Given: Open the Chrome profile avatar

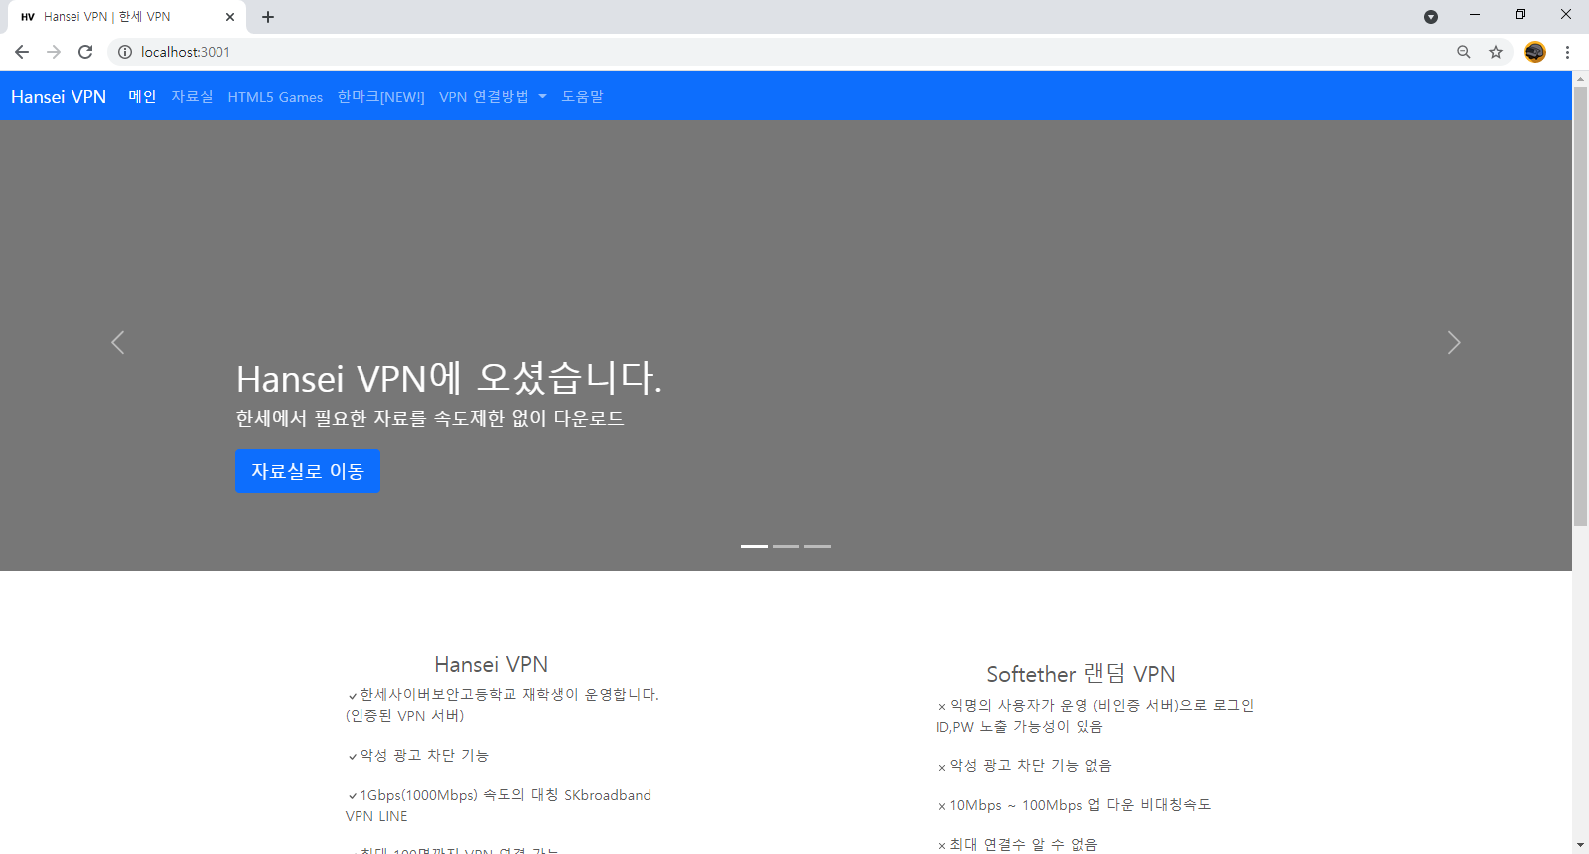Looking at the screenshot, I should coord(1535,52).
